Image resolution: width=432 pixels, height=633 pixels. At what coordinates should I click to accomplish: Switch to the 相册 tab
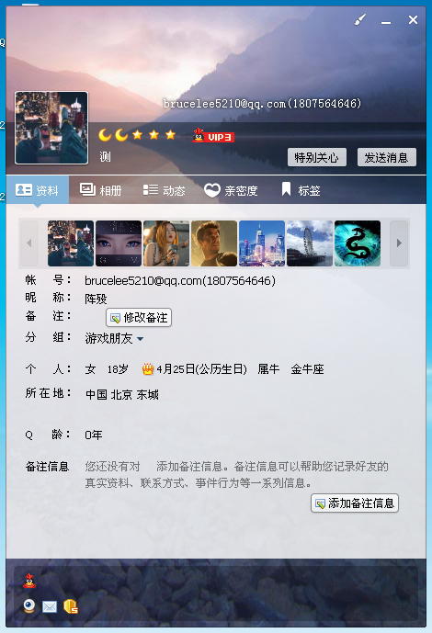100,190
